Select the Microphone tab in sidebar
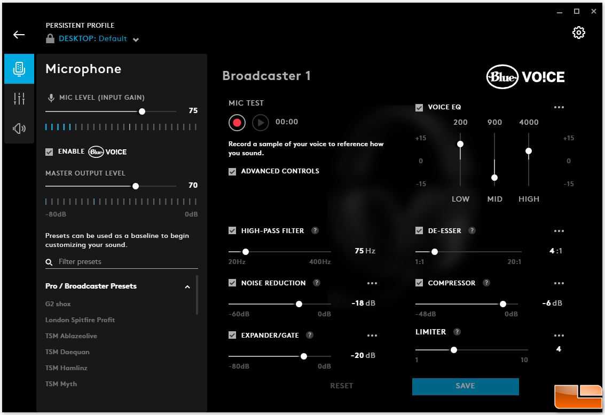Image resolution: width=605 pixels, height=415 pixels. tap(19, 69)
